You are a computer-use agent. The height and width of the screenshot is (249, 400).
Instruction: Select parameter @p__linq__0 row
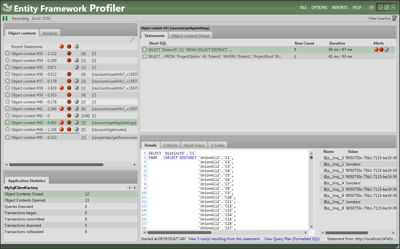point(358,158)
